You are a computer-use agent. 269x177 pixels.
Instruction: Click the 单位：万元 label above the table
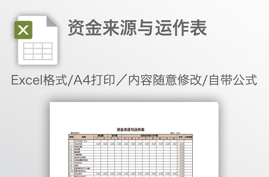click(175, 133)
